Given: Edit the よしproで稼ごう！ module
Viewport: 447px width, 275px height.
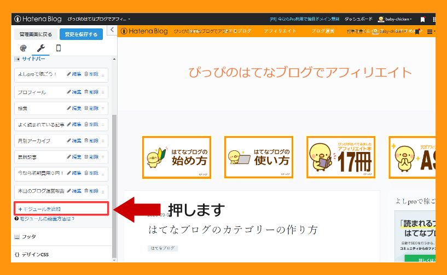Looking at the screenshot, I should [x=74, y=74].
